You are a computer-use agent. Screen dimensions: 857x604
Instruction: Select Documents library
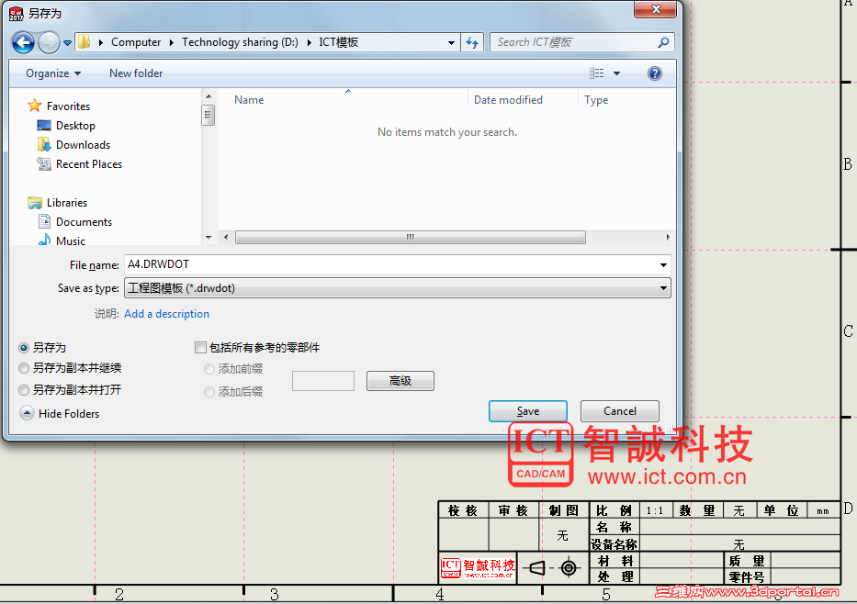84,222
